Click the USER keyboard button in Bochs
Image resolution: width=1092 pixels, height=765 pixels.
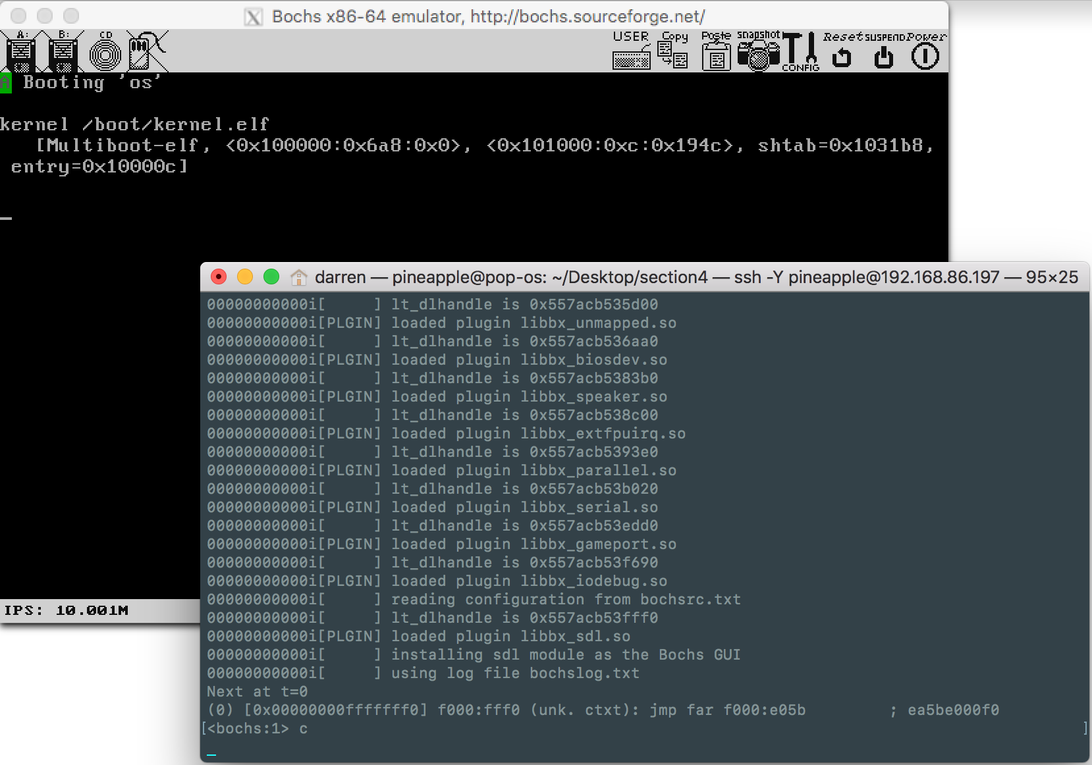631,51
